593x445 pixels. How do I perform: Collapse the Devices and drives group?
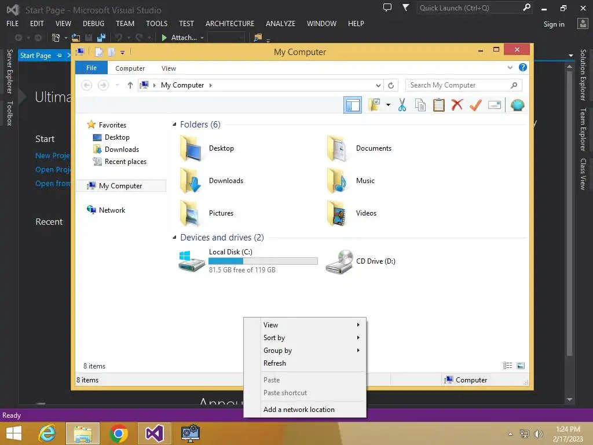click(174, 237)
